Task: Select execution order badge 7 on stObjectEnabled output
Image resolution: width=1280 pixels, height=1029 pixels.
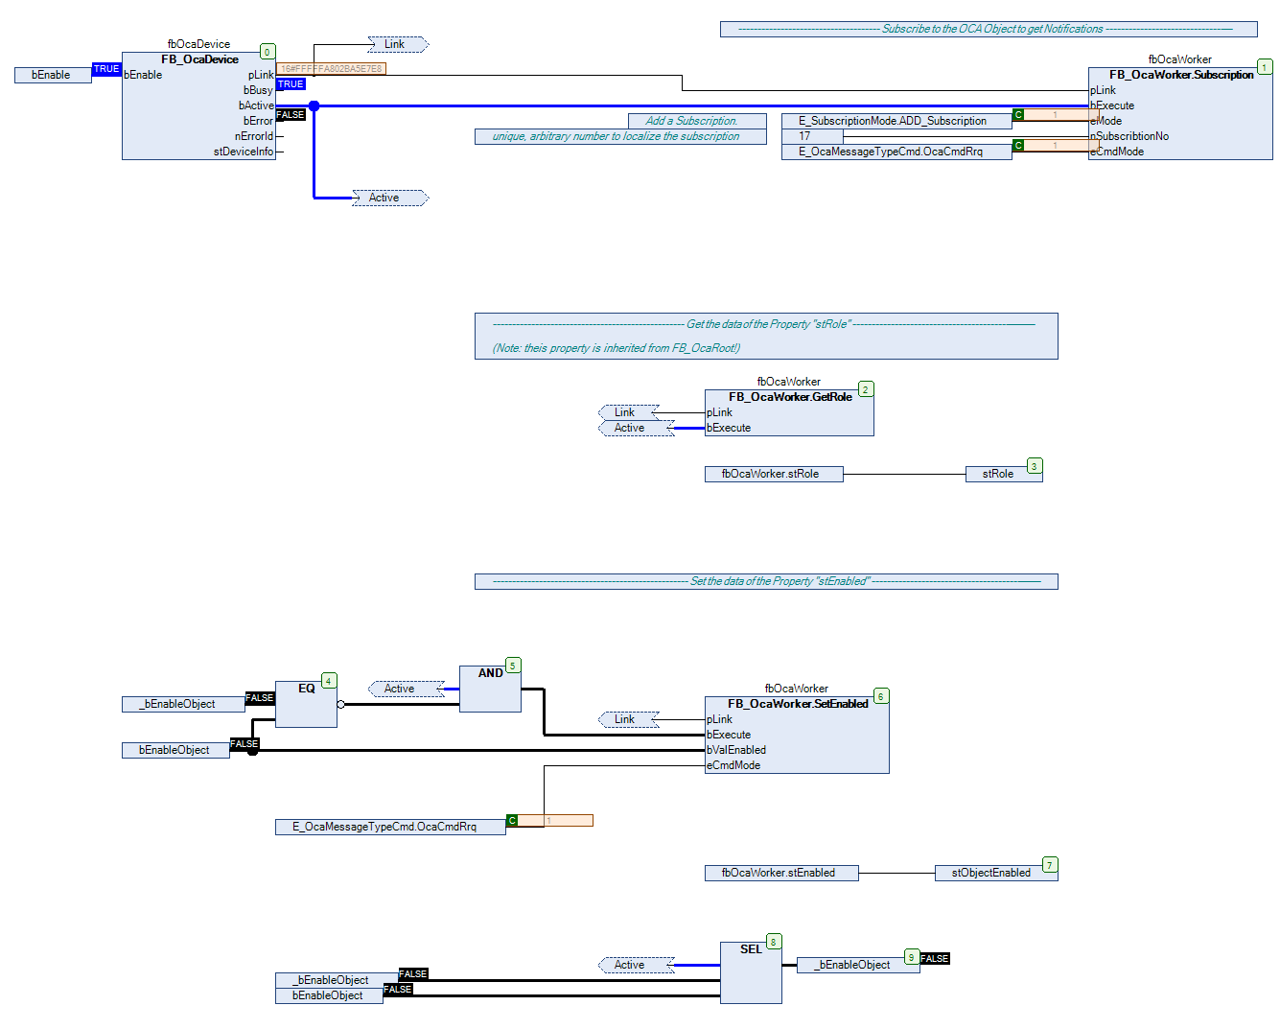Action: coord(1050,865)
